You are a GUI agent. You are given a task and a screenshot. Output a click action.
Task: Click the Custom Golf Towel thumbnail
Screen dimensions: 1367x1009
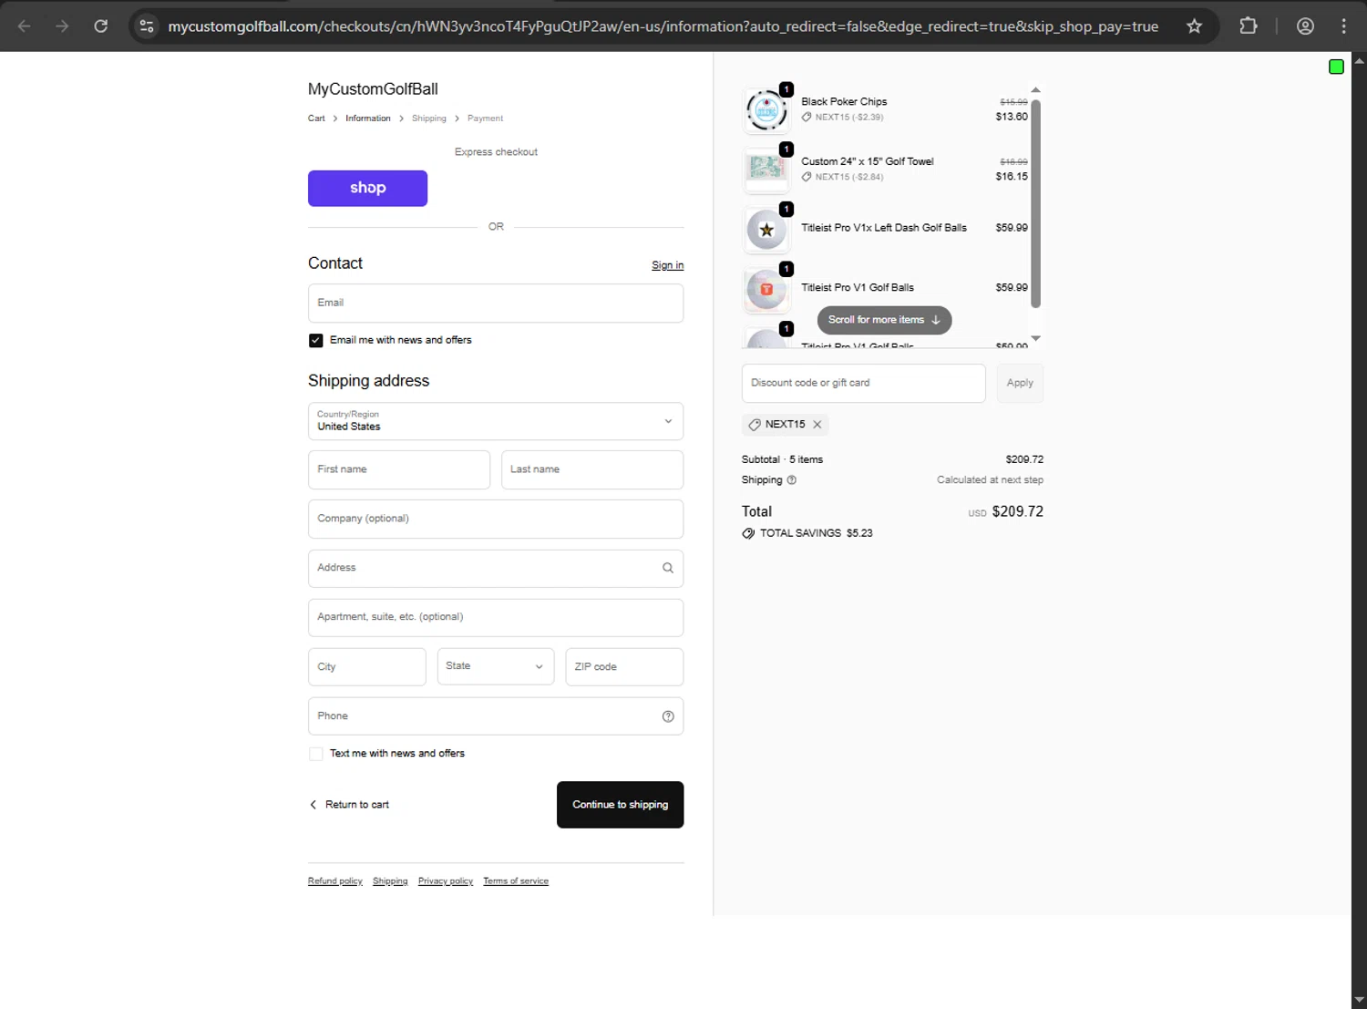tap(766, 170)
